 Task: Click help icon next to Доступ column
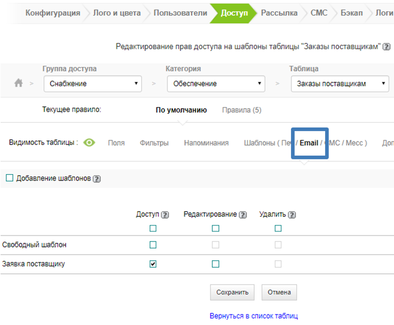click(x=165, y=215)
